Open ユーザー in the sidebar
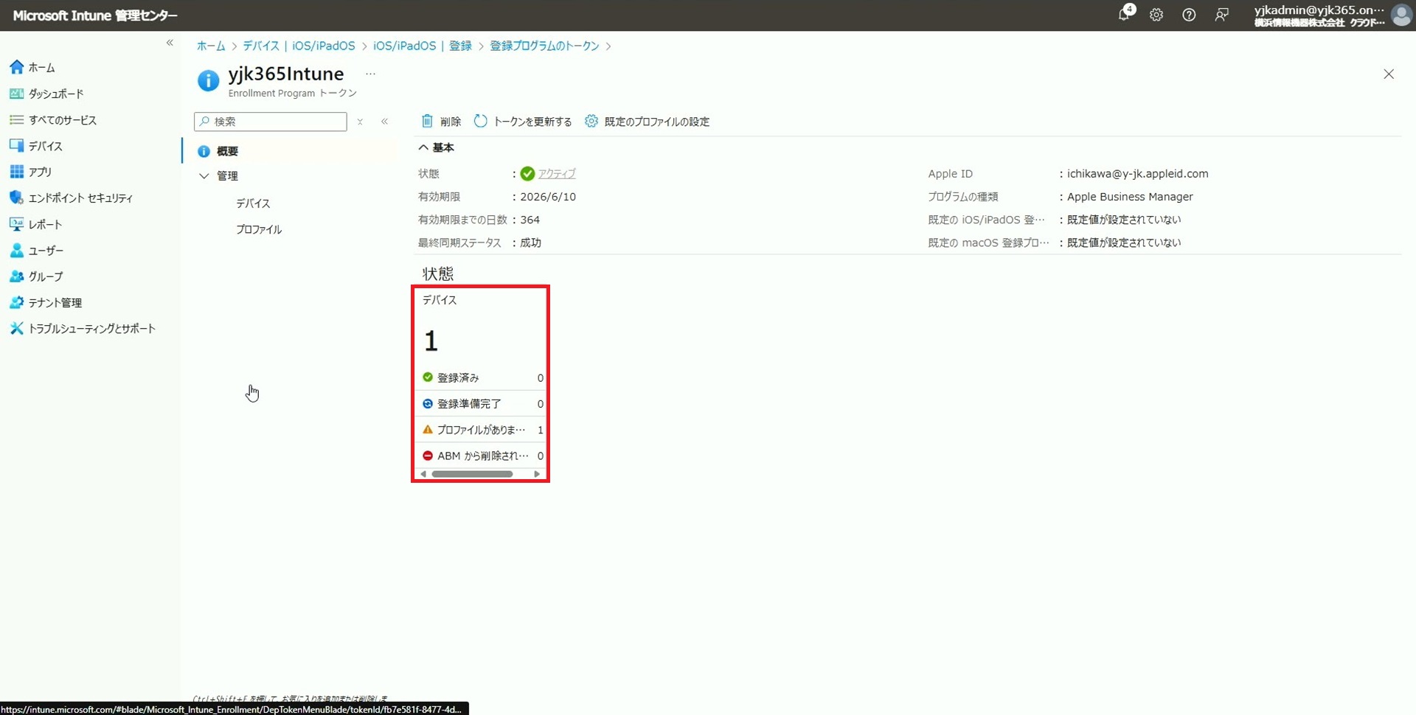The height and width of the screenshot is (715, 1416). tap(37, 251)
